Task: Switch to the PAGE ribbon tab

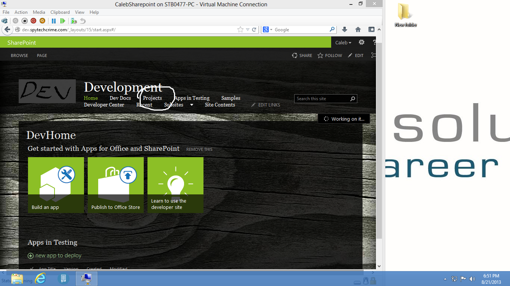Action: (x=42, y=55)
